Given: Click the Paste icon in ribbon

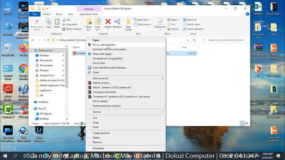Looking at the screenshot, I should tap(57, 23).
